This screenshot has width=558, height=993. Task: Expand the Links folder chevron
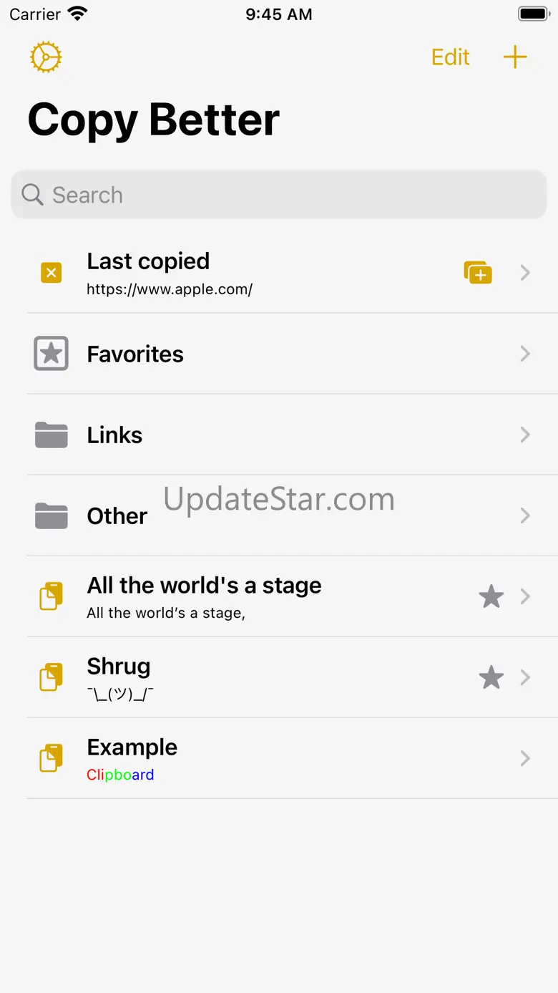point(525,435)
